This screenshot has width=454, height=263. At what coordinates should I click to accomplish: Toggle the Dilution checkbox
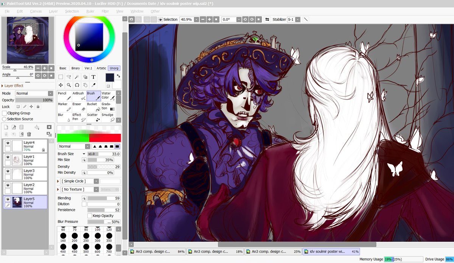tap(84, 204)
